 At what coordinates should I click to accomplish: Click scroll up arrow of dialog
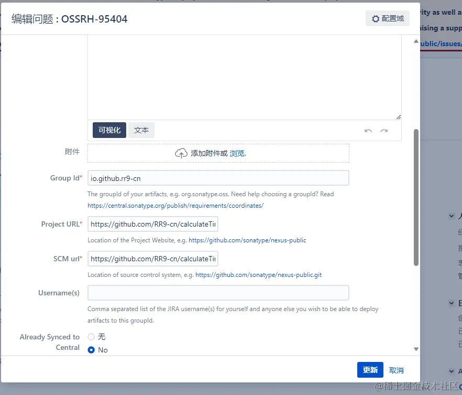tap(416, 41)
